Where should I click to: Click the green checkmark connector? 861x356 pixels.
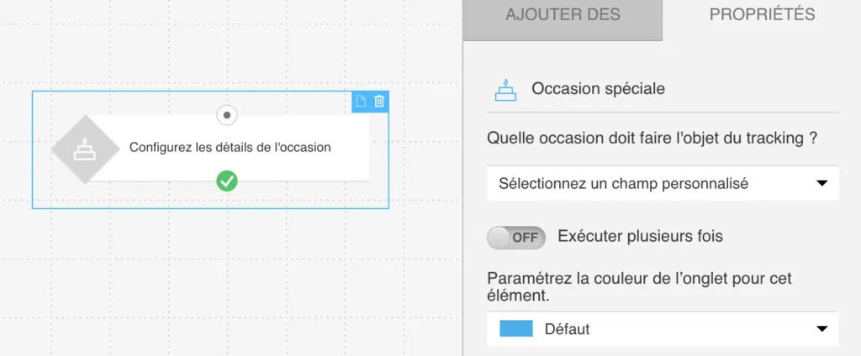pos(227,181)
